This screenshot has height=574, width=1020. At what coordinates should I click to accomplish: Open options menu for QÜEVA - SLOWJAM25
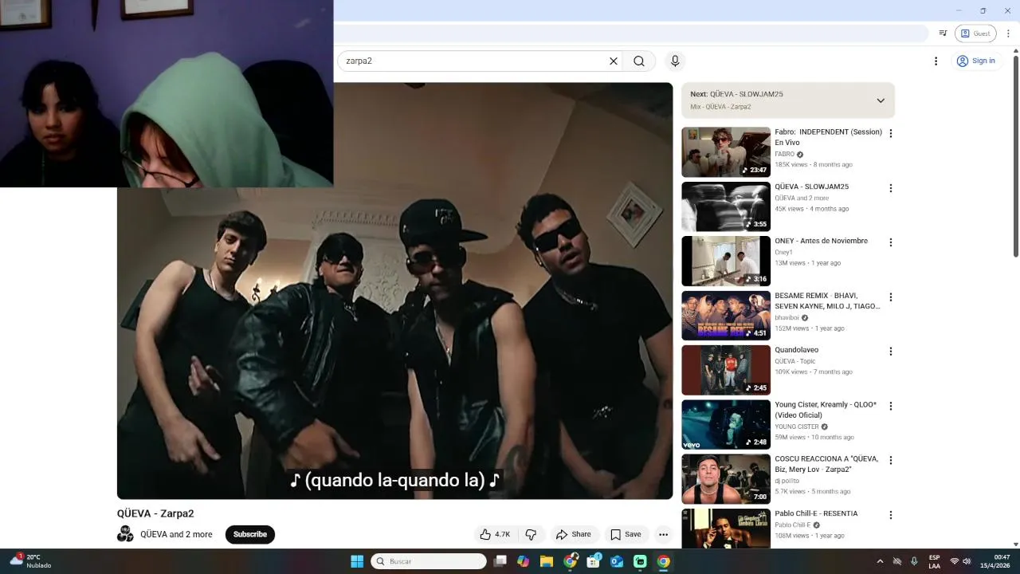point(891,188)
